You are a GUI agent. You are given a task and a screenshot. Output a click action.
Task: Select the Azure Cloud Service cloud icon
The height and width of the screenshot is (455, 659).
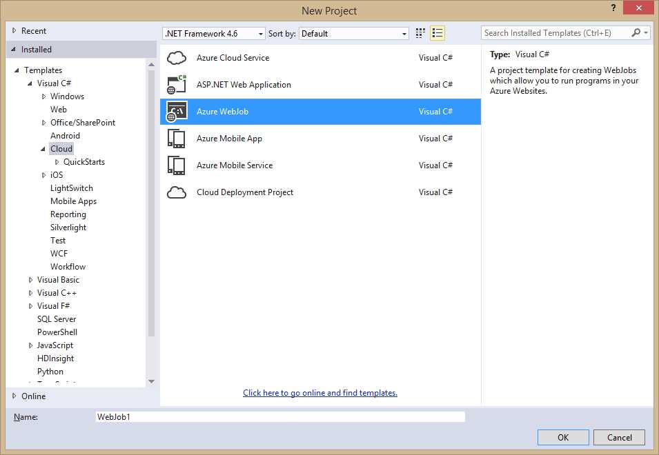(x=177, y=57)
